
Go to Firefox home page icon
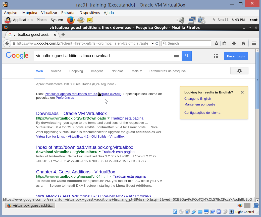(243, 43)
